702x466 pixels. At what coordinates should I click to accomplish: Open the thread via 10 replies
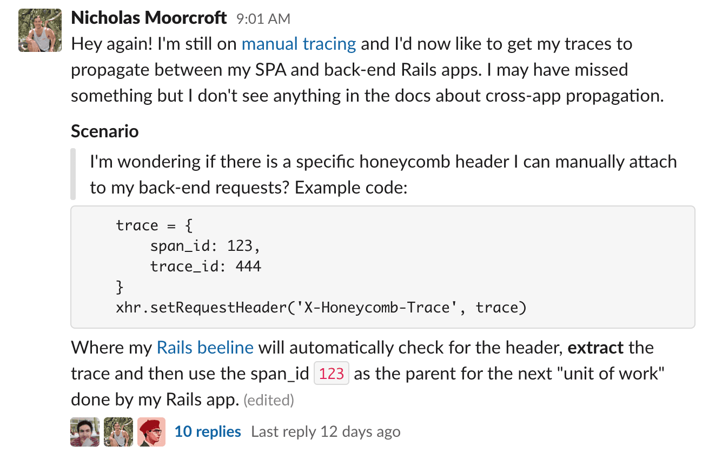[x=207, y=431]
